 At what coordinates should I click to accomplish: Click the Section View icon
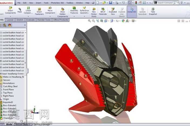[101, 21]
